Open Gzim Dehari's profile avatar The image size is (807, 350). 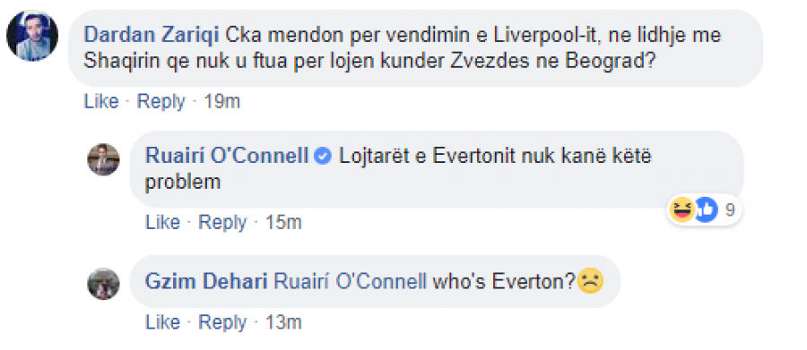point(103,284)
